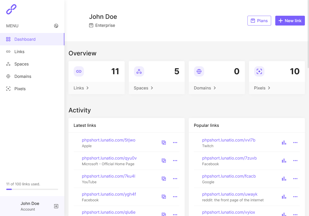Open link phpshort.lunatio.com/7ku4l
This screenshot has height=216, width=309.
pos(108,176)
